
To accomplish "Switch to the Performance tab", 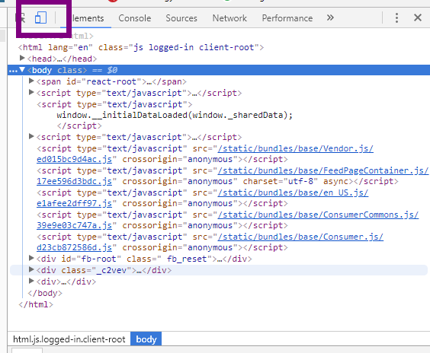I will pos(287,18).
